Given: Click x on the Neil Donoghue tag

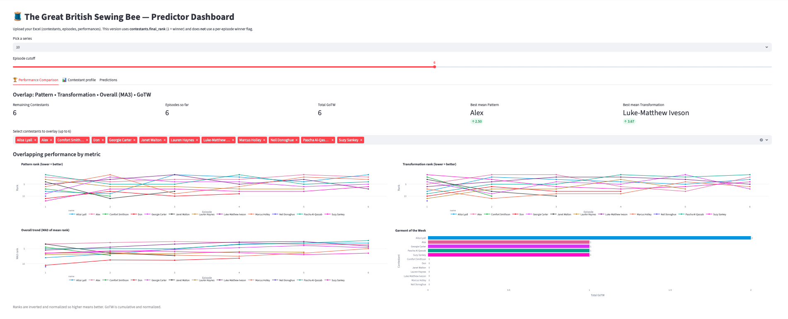Looking at the screenshot, I should [x=297, y=140].
